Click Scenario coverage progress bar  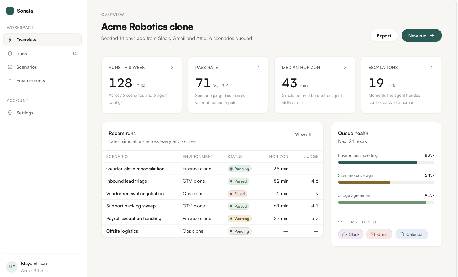(x=386, y=182)
